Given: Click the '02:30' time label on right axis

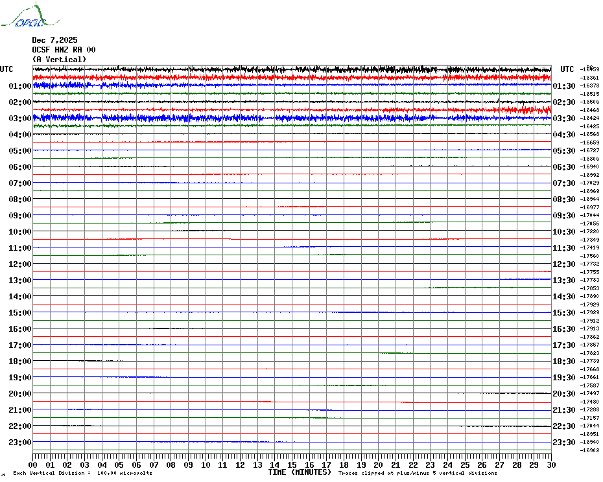Looking at the screenshot, I should 564,102.
